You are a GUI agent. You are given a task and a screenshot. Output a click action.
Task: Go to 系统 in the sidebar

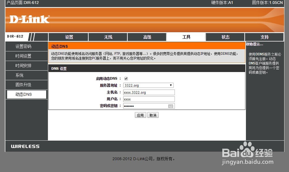(x=27, y=75)
